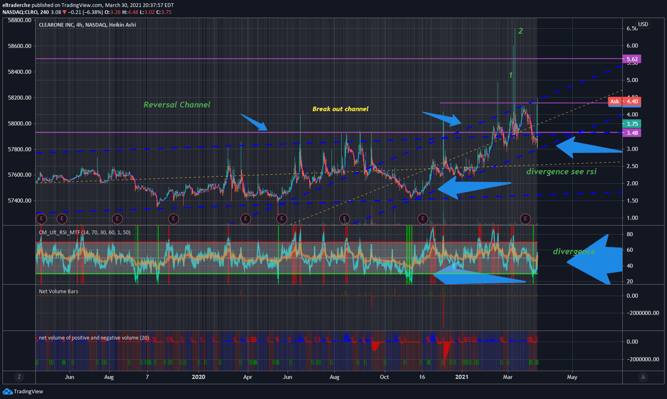Select the green 3.75 price label
Viewport: 667px width, 399px height.
click(x=632, y=124)
